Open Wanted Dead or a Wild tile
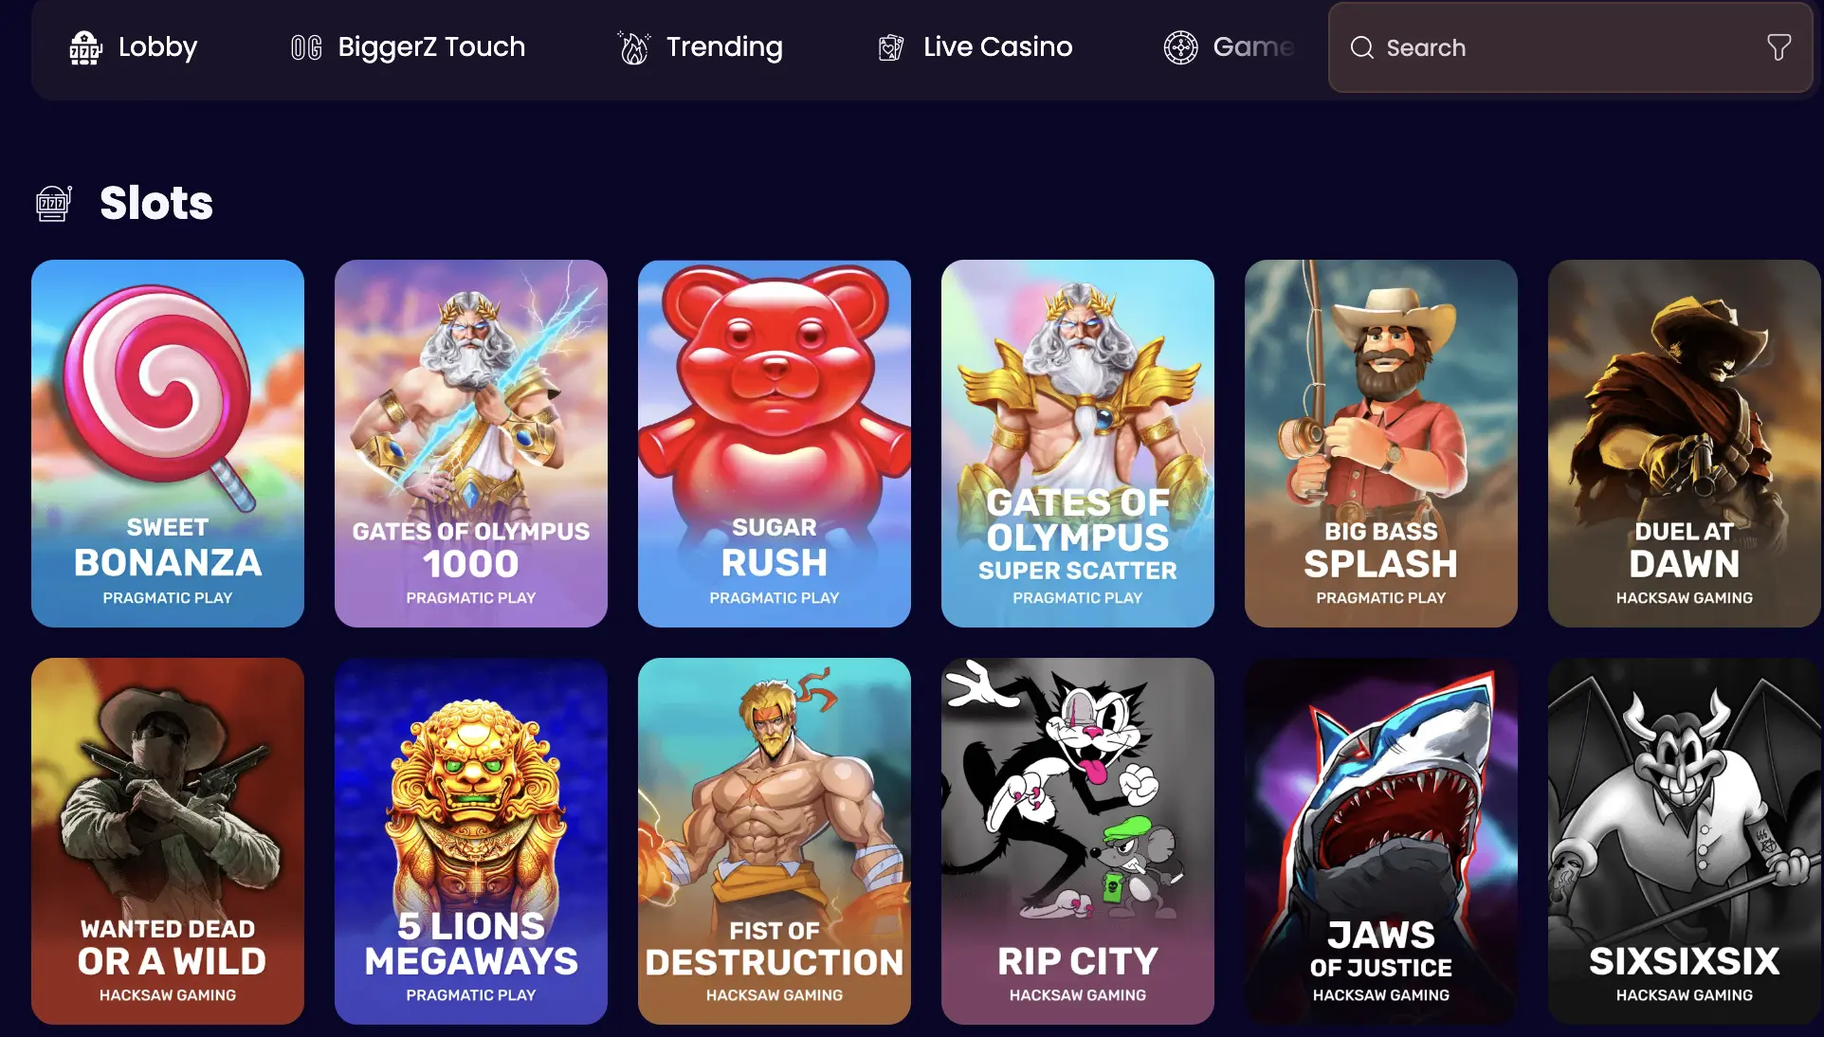This screenshot has height=1037, width=1824. [x=168, y=841]
